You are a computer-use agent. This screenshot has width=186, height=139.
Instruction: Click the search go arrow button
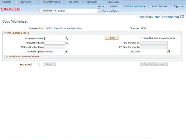pyautogui.click(x=99, y=11)
